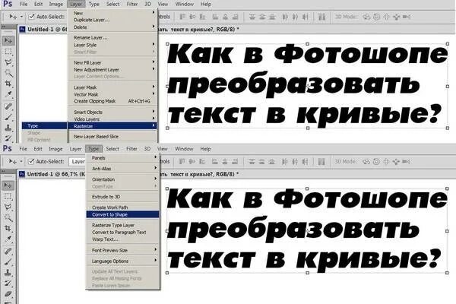456x304 pixels.
Task: Select Clone Stamp tool in lower toolbox
Action: (x=8, y=273)
